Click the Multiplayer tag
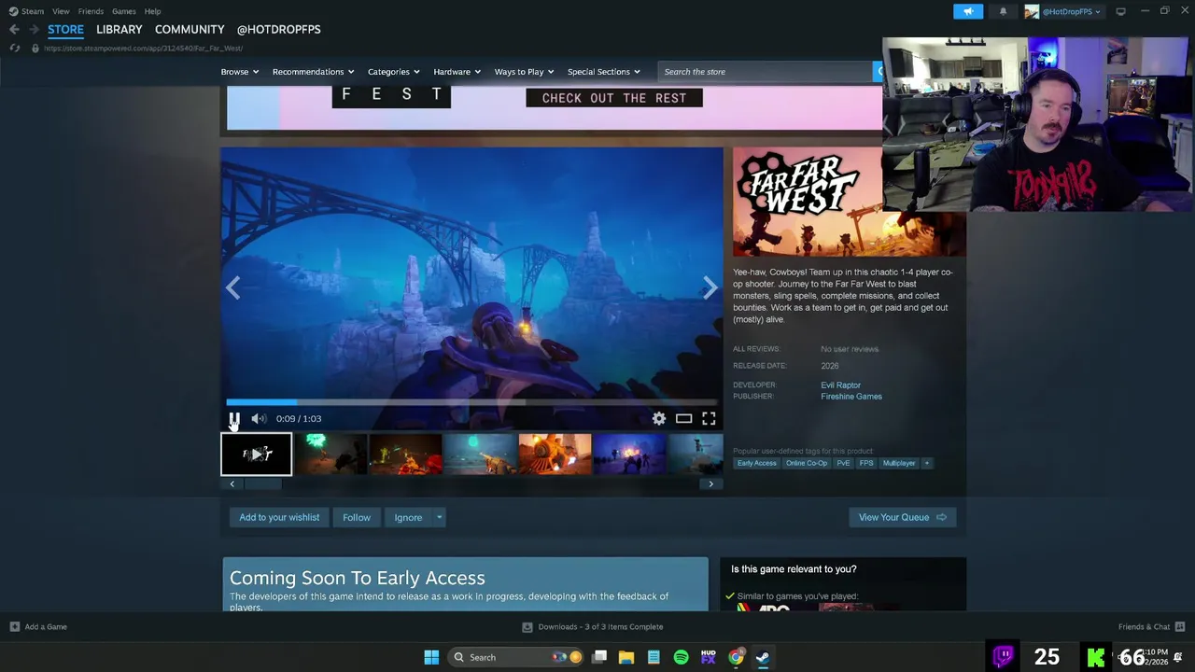This screenshot has width=1195, height=672. pyautogui.click(x=899, y=463)
